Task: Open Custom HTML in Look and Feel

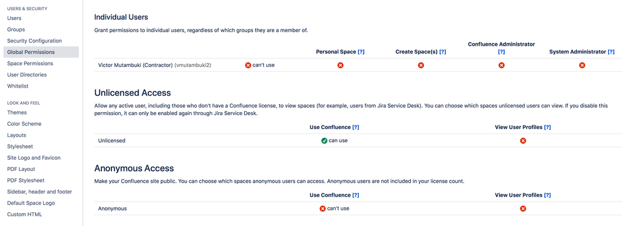Action: [x=24, y=215]
